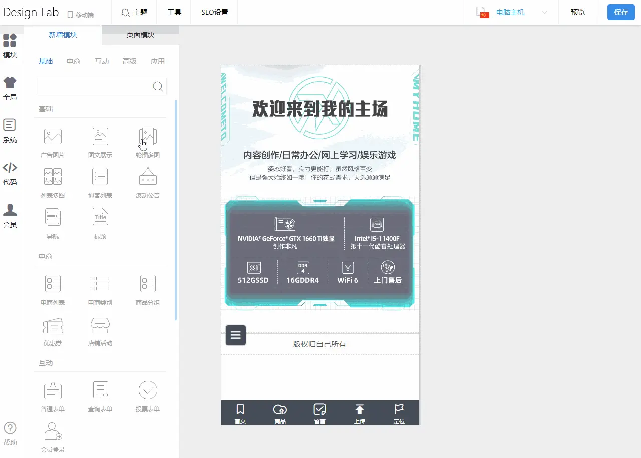The height and width of the screenshot is (458, 641).
Task: Pick the 滚动公告 module icon
Action: point(148,177)
